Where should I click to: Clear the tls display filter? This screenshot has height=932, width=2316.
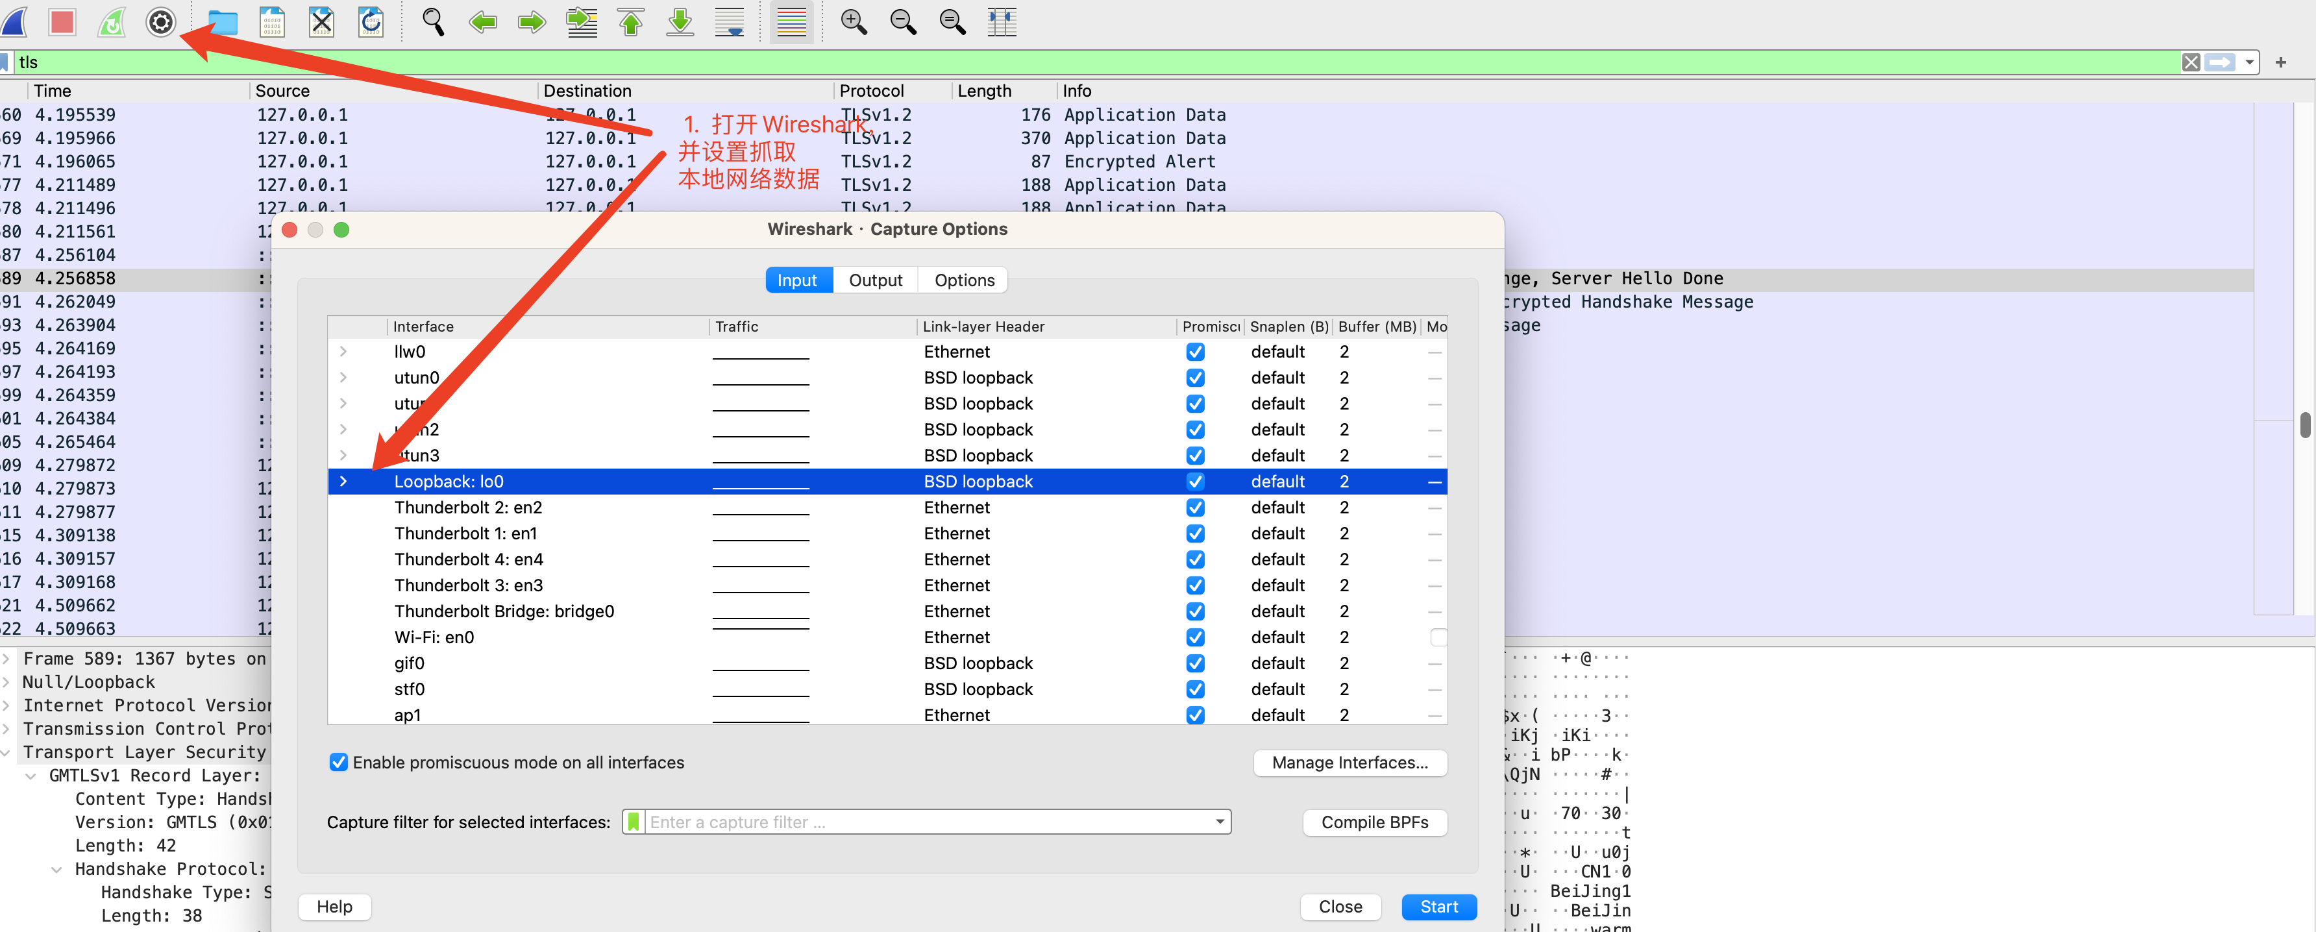[x=2191, y=62]
